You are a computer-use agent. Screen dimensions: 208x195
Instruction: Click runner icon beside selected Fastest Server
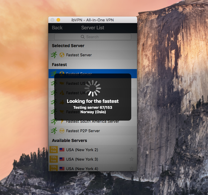[x=54, y=55]
